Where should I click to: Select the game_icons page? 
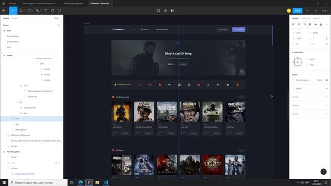coord(12,42)
